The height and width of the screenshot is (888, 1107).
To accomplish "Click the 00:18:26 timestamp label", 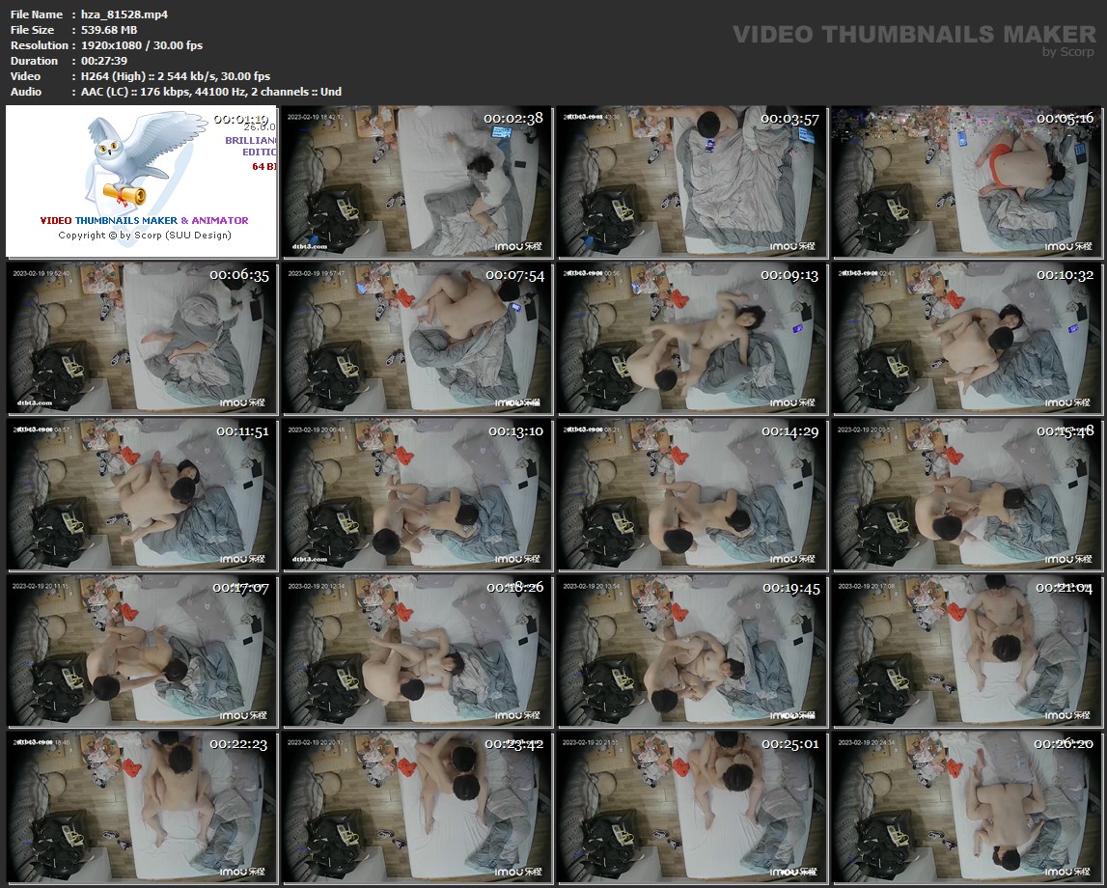I will point(514,588).
